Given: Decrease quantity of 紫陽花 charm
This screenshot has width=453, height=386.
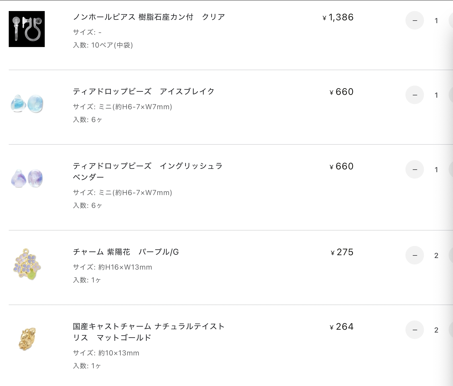Looking at the screenshot, I should tap(415, 255).
